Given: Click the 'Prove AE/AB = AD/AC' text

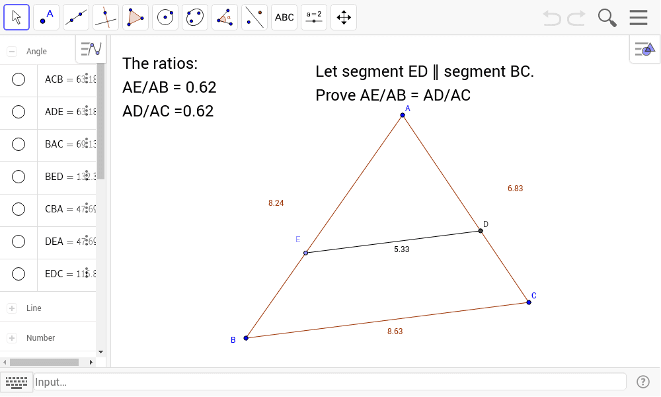Looking at the screenshot, I should [393, 95].
